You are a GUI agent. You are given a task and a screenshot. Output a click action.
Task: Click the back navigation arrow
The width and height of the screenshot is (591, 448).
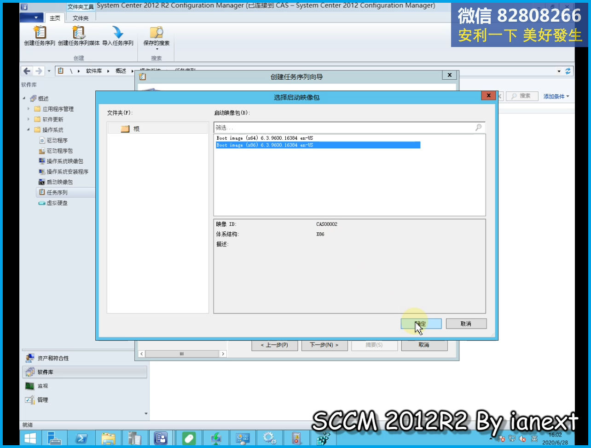click(x=27, y=71)
